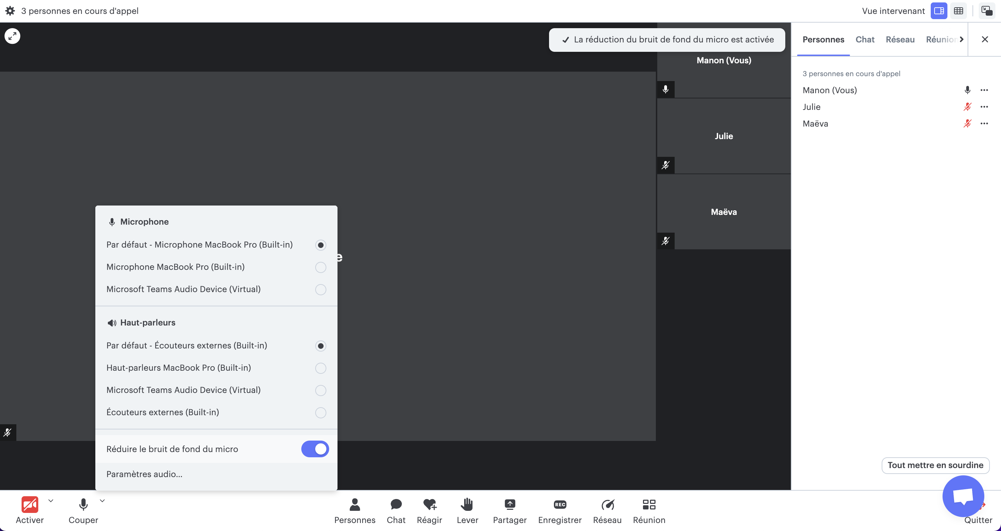Screen dimensions: 1001x531
Task: Select Microsoft Teams Audio Device microphone radio
Action: (320, 289)
